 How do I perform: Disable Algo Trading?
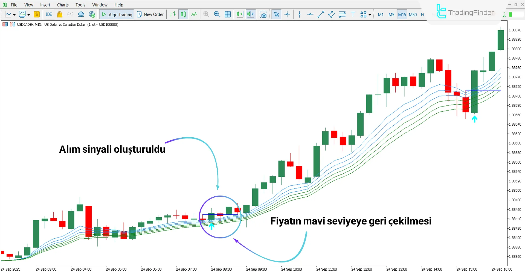pyautogui.click(x=116, y=14)
